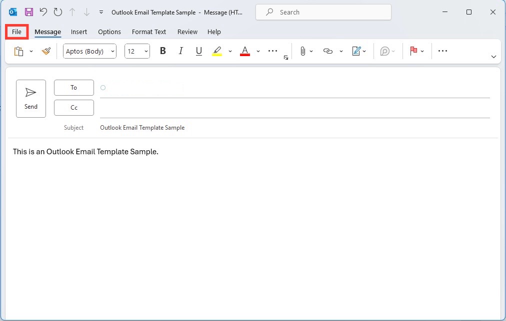The height and width of the screenshot is (321, 506).
Task: Switch to the Format Text tab
Action: (x=149, y=32)
